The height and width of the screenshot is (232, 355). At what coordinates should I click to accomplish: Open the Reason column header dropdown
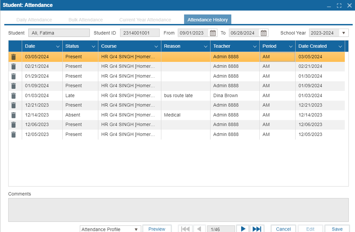coord(206,46)
